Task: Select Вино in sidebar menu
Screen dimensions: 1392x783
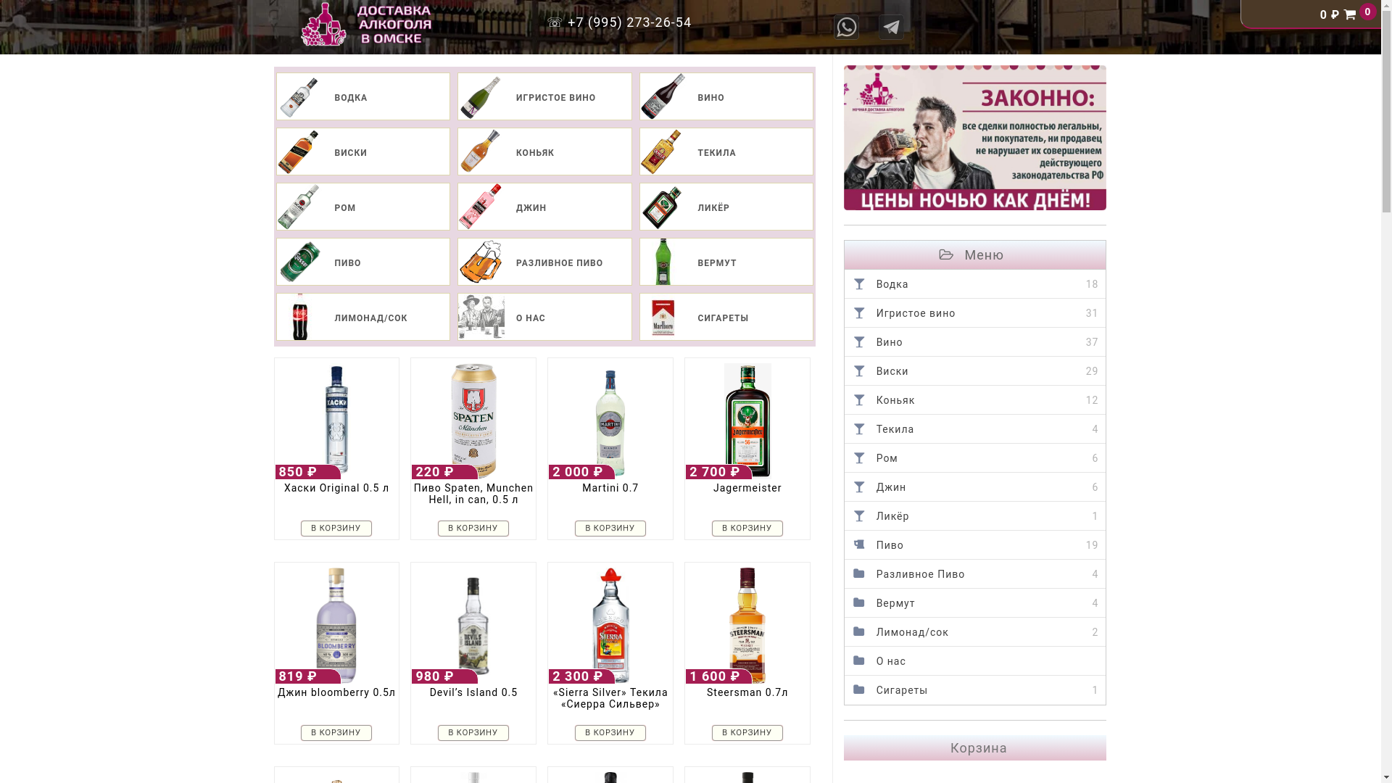Action: [x=974, y=342]
